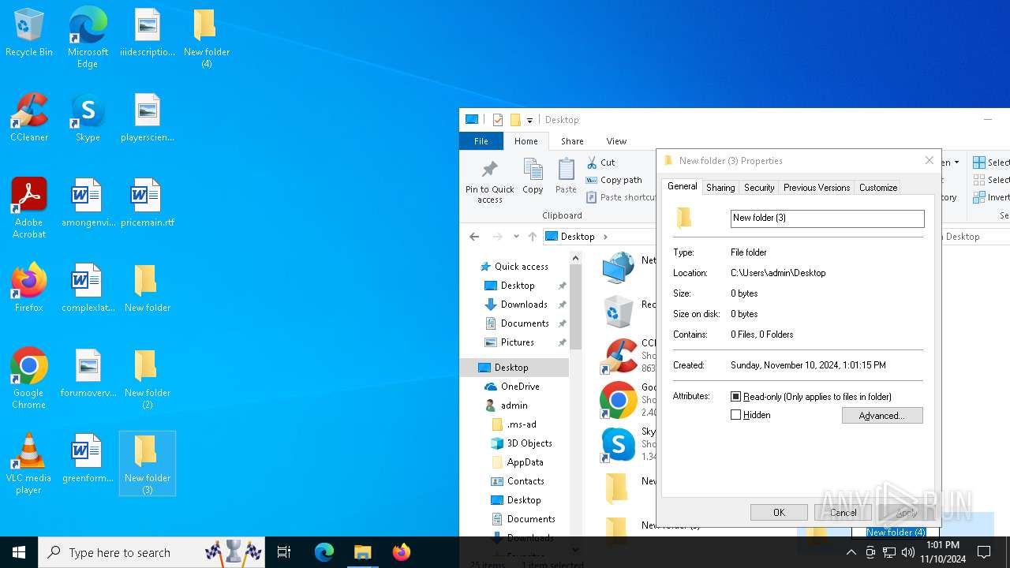Select OneDrive in navigation pane
The image size is (1010, 568).
tap(520, 387)
